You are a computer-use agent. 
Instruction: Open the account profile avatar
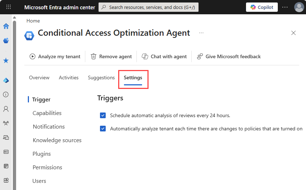pos(299,7)
